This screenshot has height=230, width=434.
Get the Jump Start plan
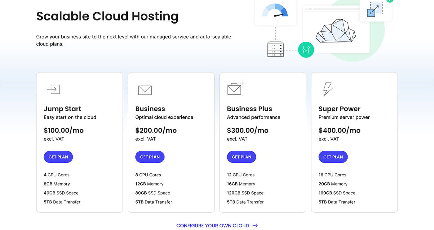[58, 157]
